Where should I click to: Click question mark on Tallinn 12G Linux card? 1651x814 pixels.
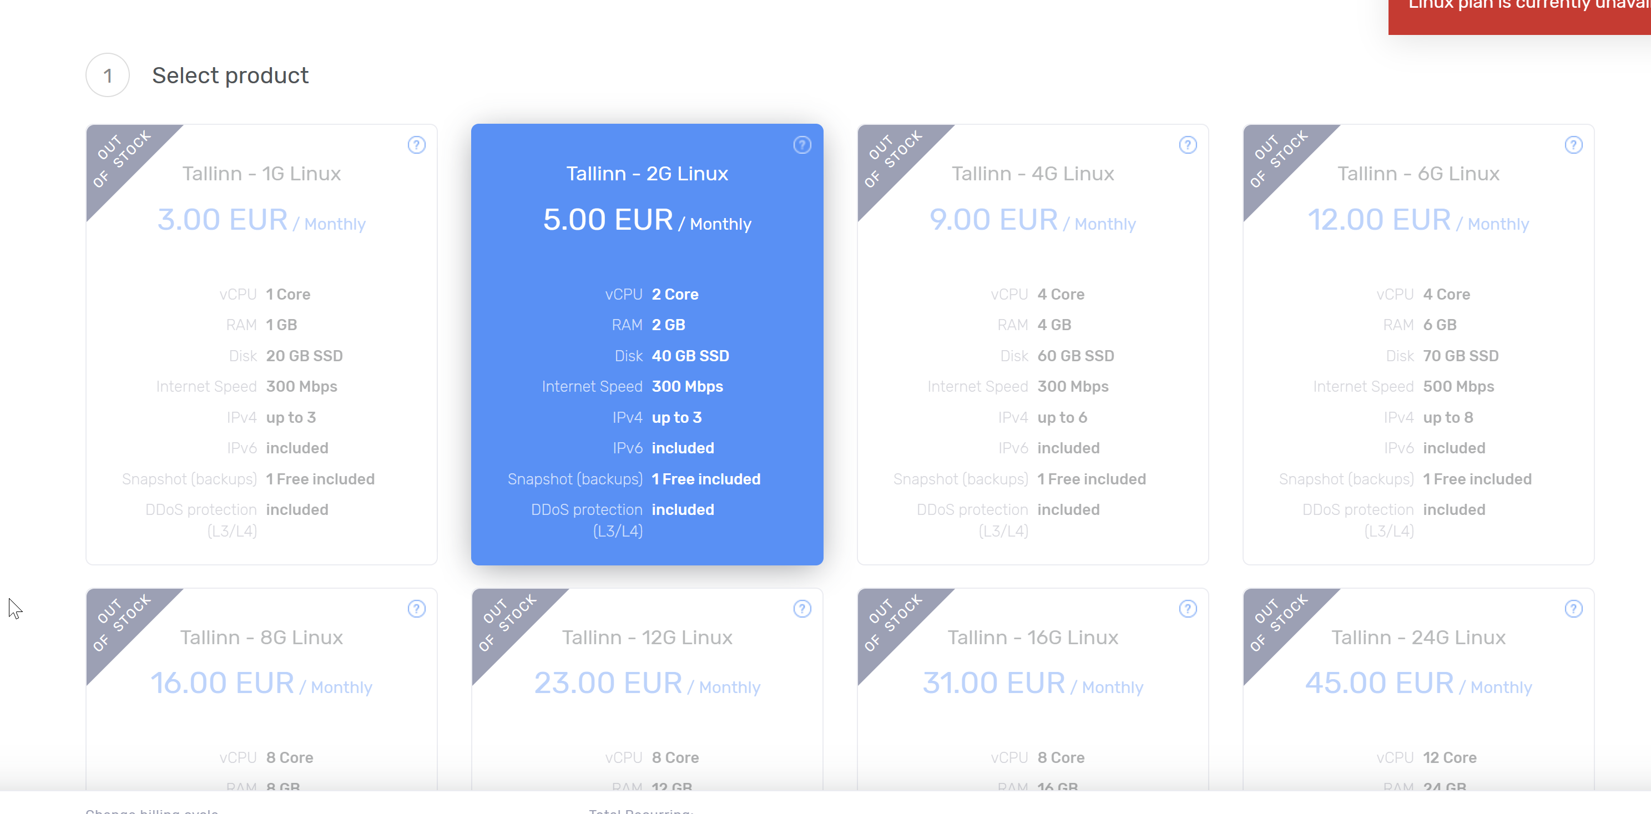point(802,608)
